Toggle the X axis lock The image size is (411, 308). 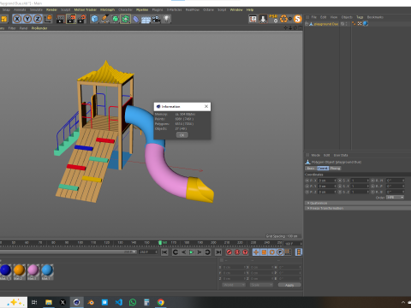[x=17, y=19]
